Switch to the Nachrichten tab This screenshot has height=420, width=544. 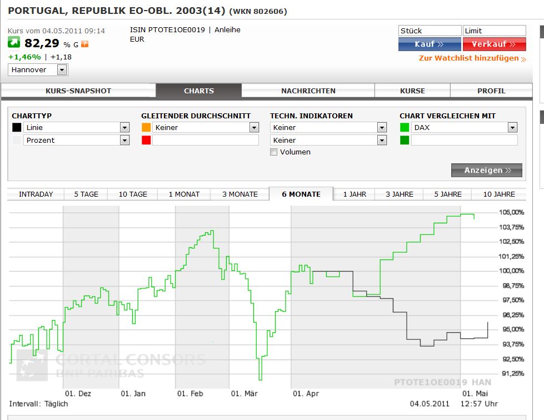coord(308,91)
